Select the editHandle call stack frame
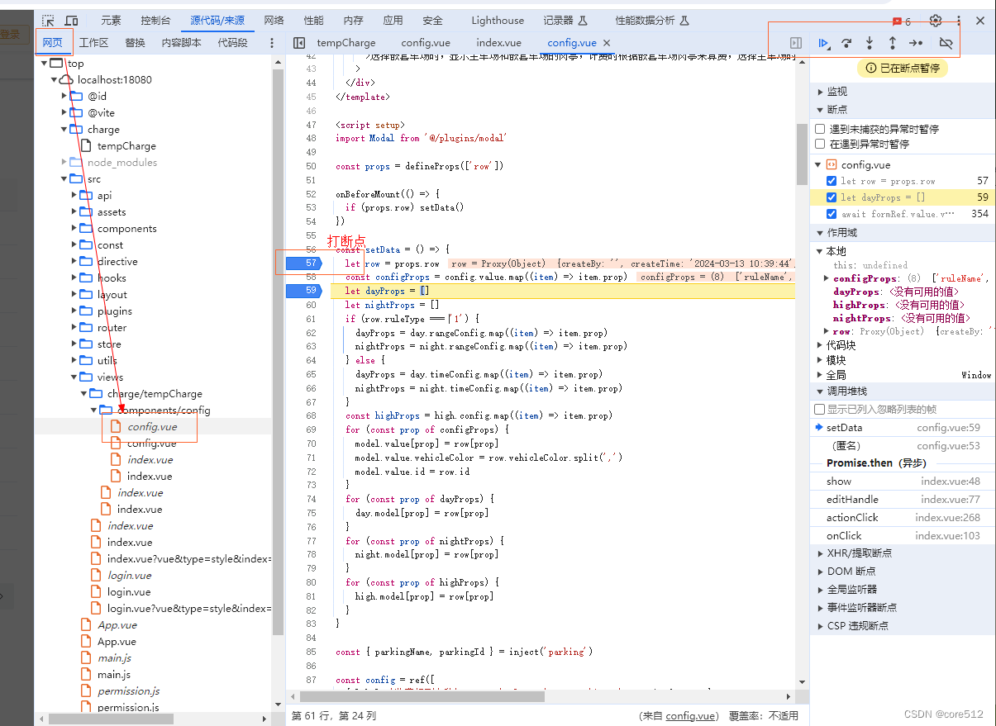Screen dimensions: 996x726 click(903, 500)
